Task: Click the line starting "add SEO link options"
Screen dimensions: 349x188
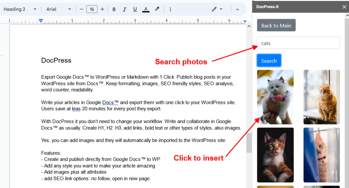Action: tap(95, 178)
